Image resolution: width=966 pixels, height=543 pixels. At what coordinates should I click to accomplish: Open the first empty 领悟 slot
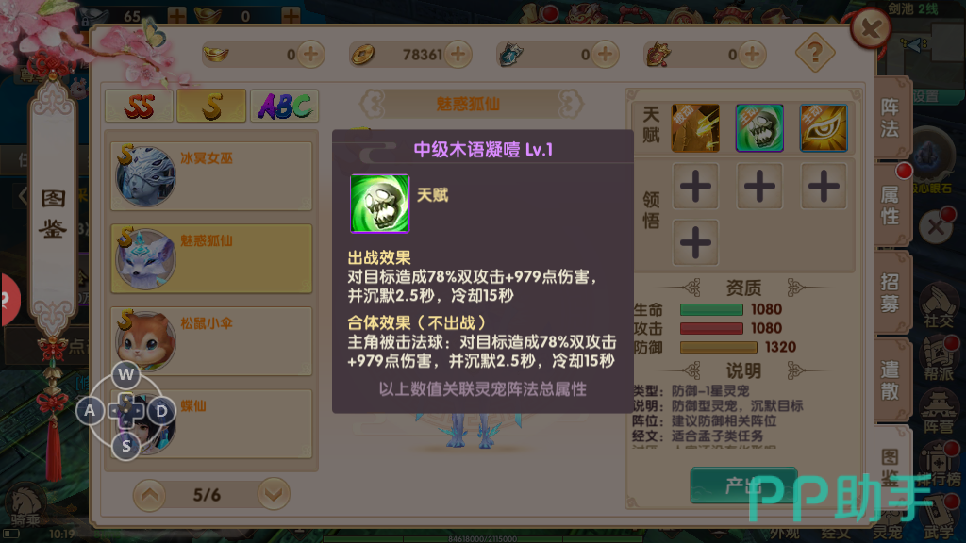coord(695,186)
